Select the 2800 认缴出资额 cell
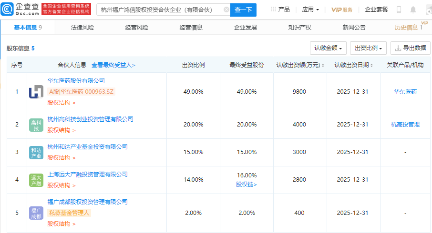The width and height of the screenshot is (432, 233). click(x=299, y=179)
